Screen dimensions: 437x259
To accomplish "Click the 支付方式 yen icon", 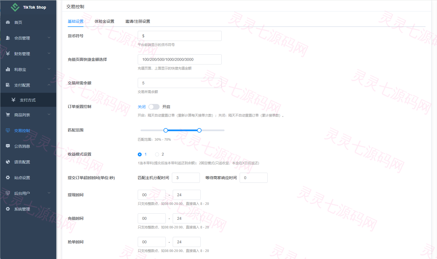I will pos(13,100).
